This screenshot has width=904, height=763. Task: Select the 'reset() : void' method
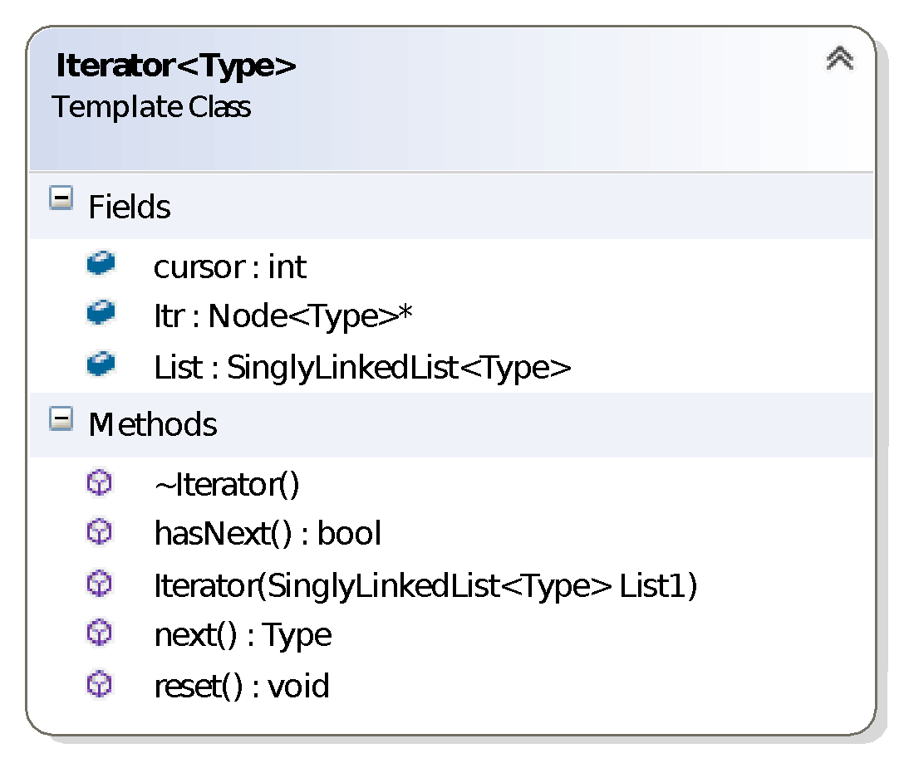click(x=242, y=687)
